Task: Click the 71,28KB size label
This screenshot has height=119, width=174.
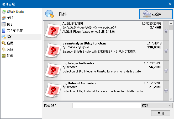Action: click(155, 87)
